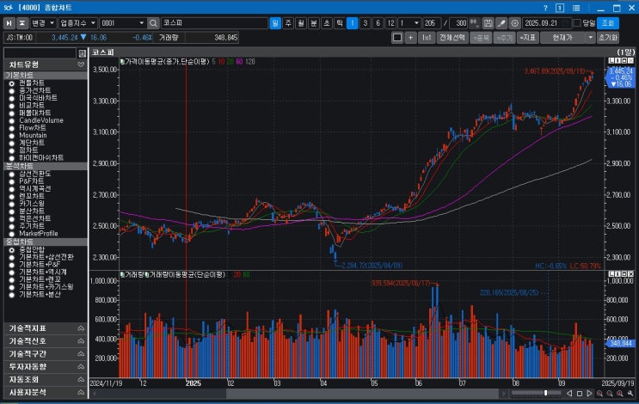This screenshot has width=639, height=404.
Task: Select the drawing pen tool icon
Action: 501,23
